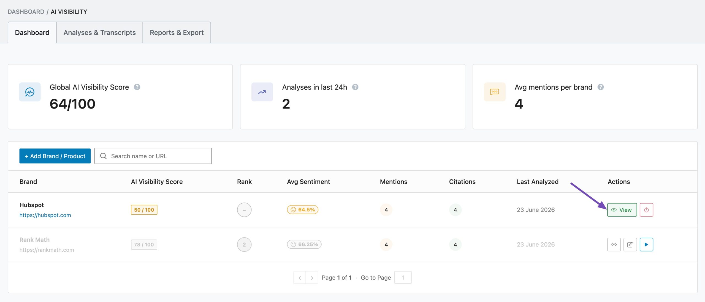This screenshot has height=302, width=705.
Task: Run analysis with play button in Rank Math row
Action: (x=646, y=245)
